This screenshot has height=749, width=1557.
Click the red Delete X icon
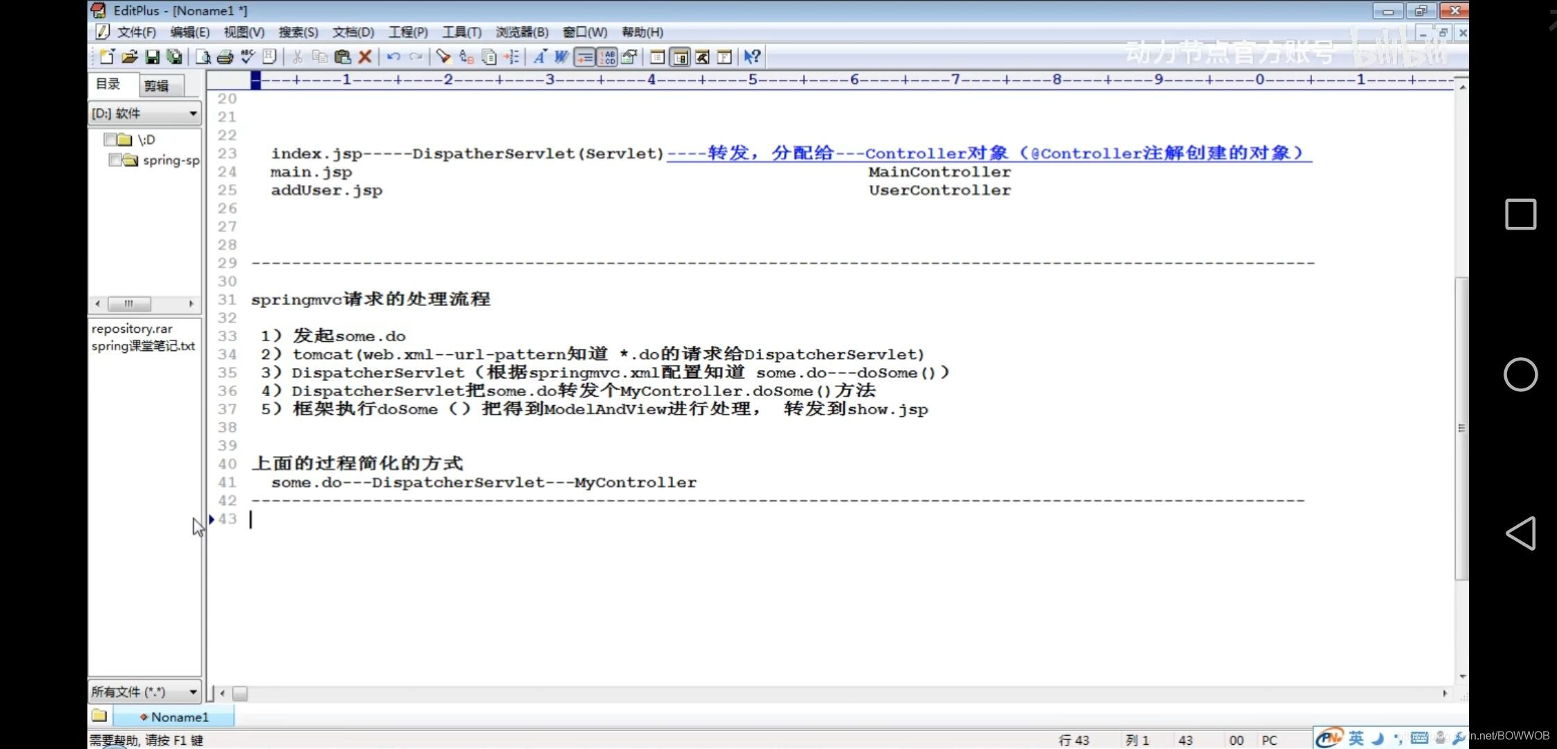pos(365,57)
